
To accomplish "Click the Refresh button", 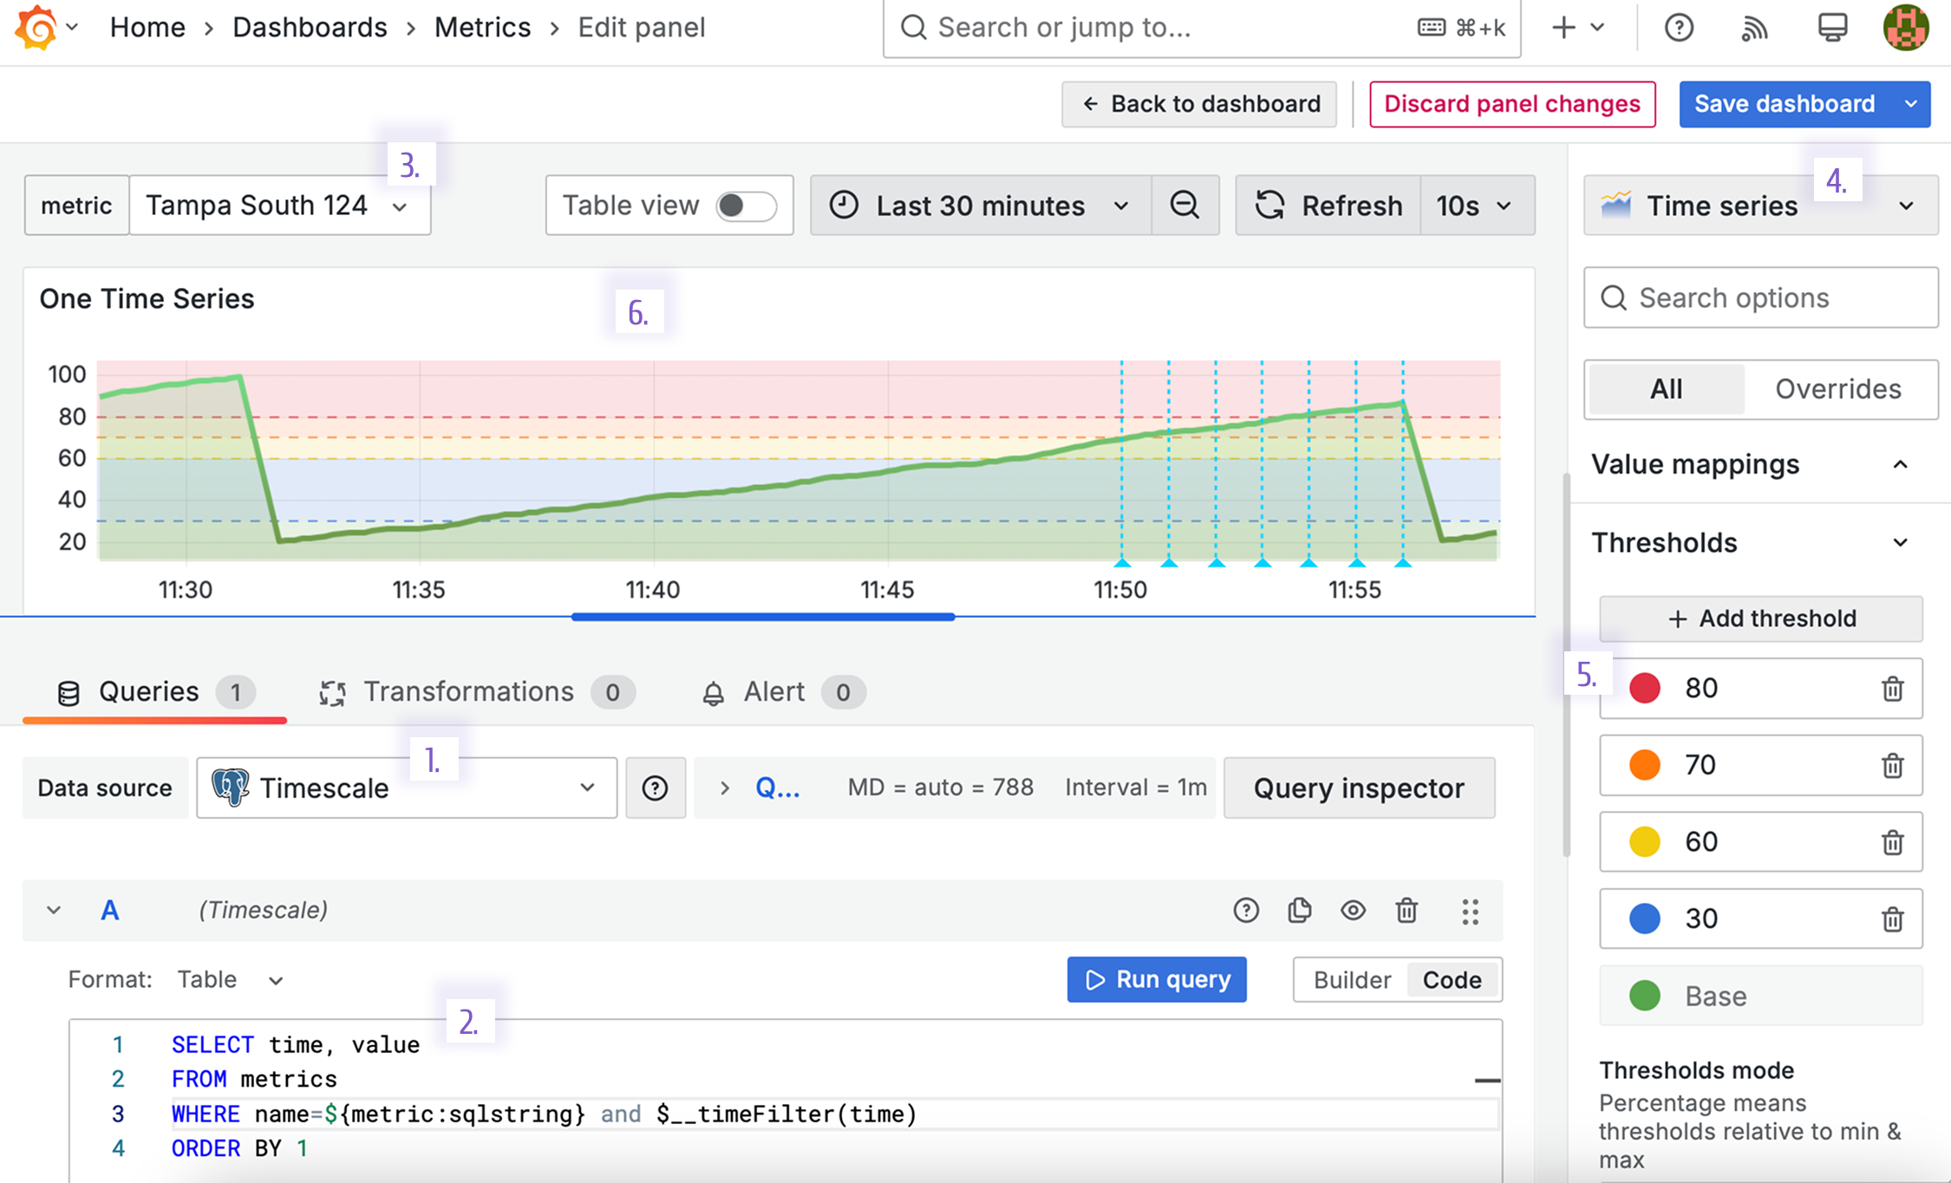I will click(x=1328, y=206).
